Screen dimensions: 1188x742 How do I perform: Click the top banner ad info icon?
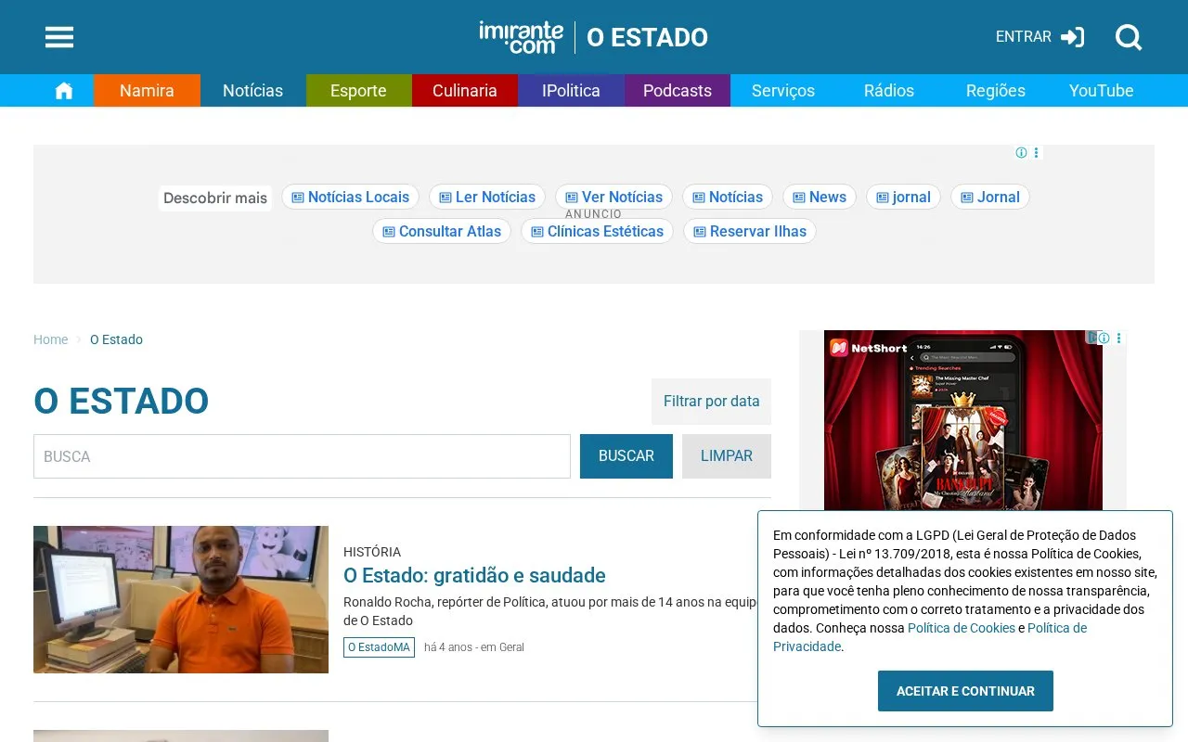point(1021,153)
